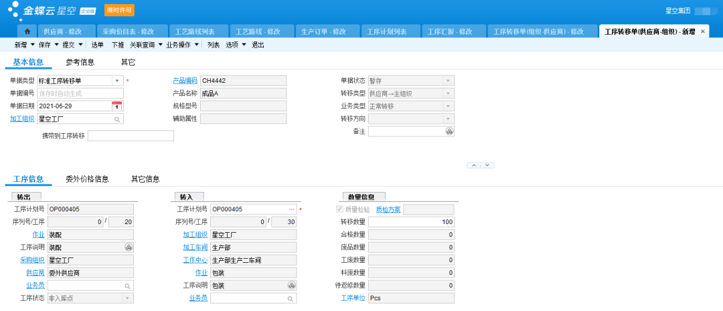Follow the 产品编码 link

tap(185, 81)
